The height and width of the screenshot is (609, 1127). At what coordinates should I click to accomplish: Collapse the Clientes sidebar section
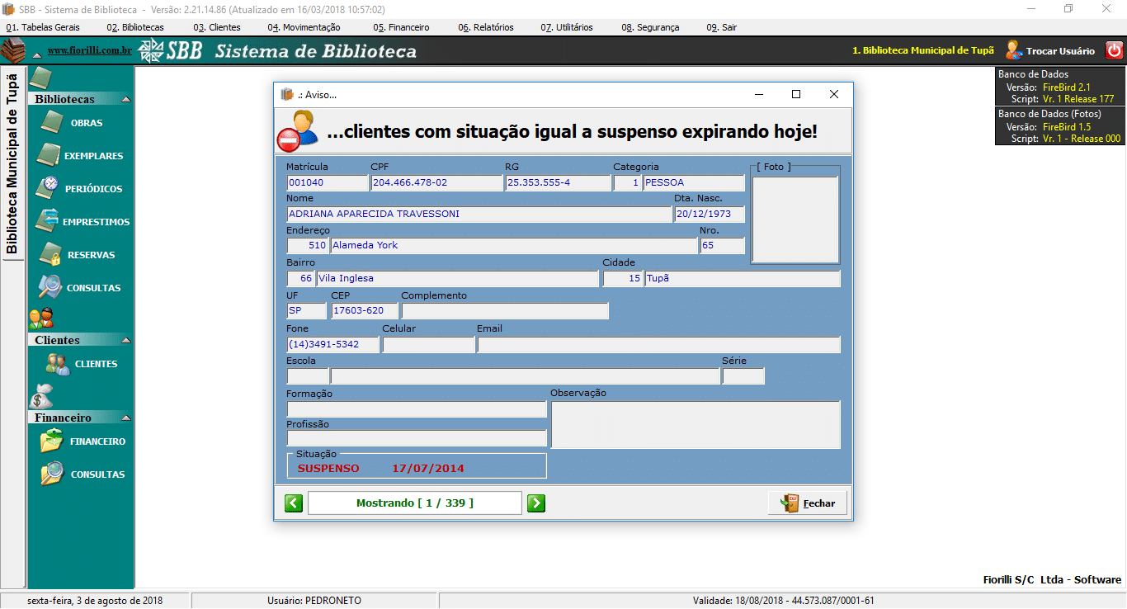point(125,340)
